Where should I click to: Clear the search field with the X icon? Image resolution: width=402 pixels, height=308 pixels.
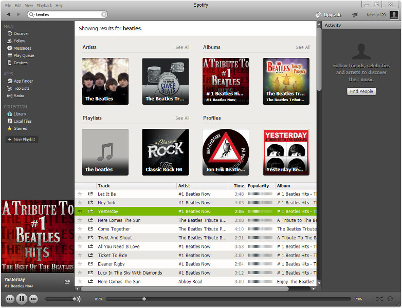click(104, 14)
